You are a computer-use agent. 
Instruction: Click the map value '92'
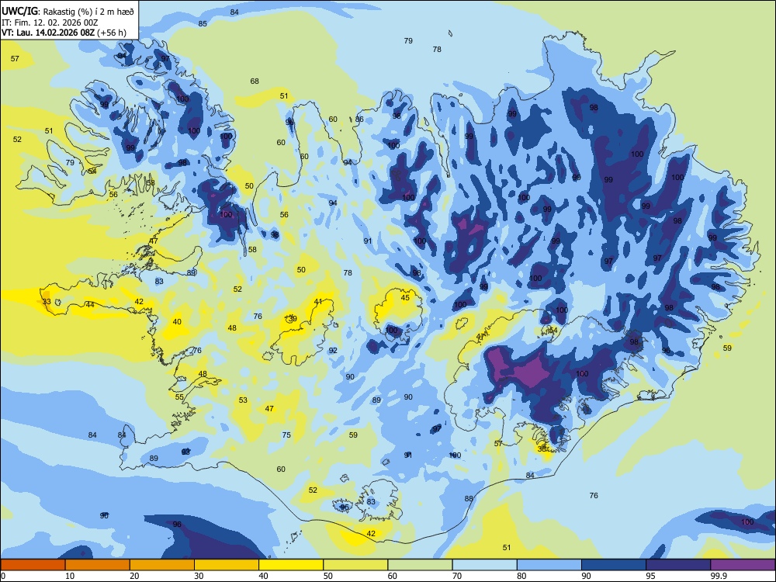333,351
